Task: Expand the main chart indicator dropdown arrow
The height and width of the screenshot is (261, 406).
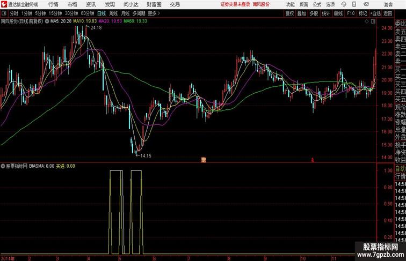Action: [47, 21]
